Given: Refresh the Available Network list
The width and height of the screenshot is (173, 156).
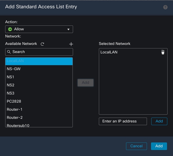Looking at the screenshot, I should [x=42, y=44].
